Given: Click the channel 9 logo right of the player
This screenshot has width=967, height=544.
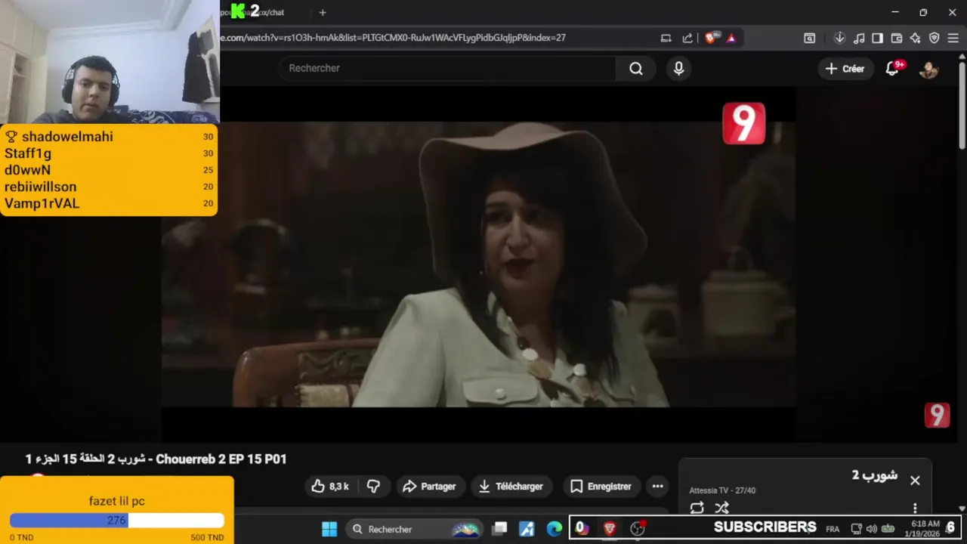Looking at the screenshot, I should coord(937,415).
